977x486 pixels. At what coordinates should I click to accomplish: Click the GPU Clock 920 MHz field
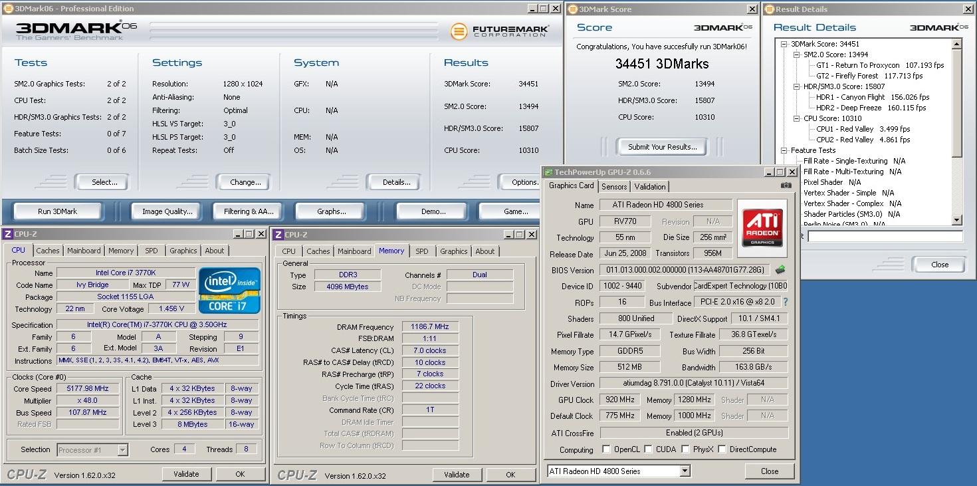[619, 400]
